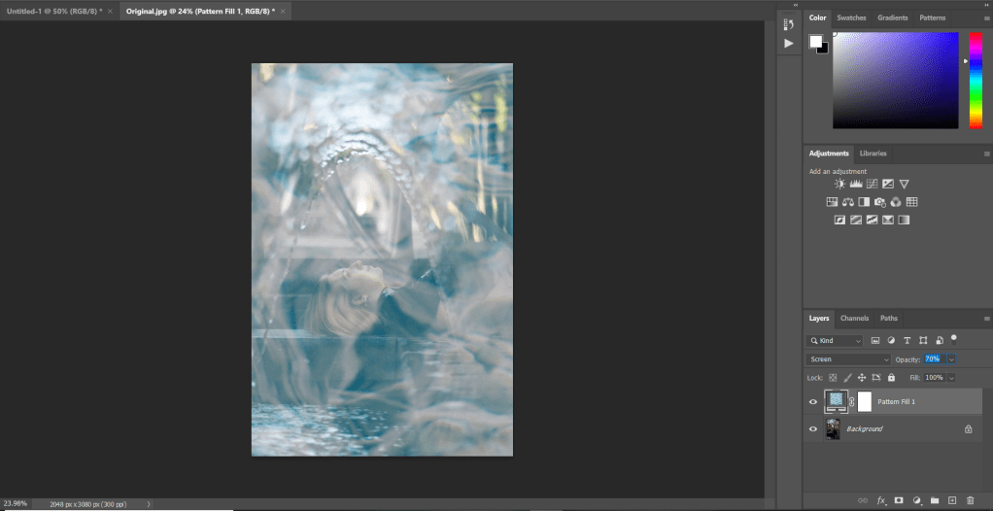Open the History panel icon
993x511 pixels.
click(x=789, y=24)
